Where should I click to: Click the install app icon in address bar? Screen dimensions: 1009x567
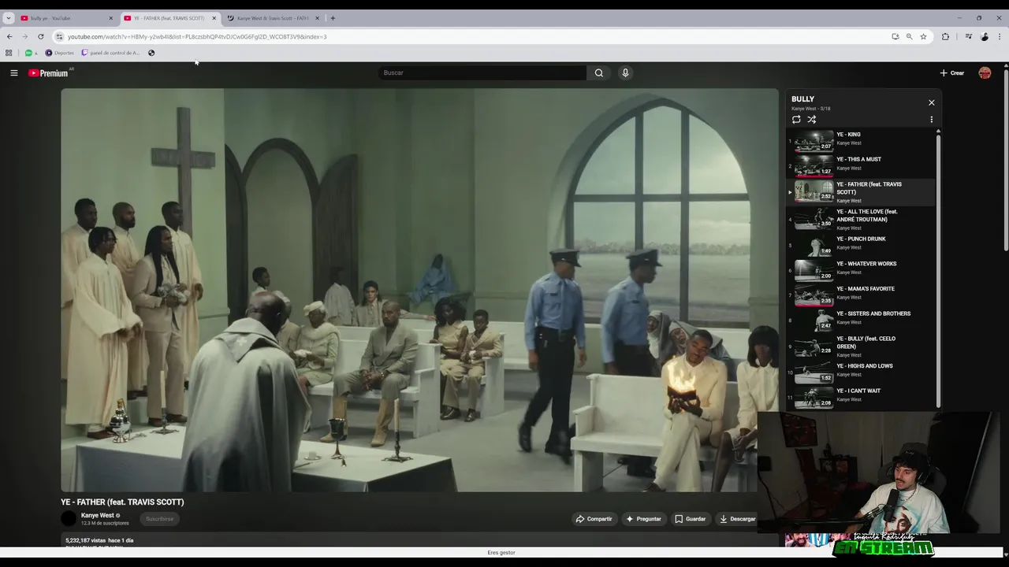[895, 36]
